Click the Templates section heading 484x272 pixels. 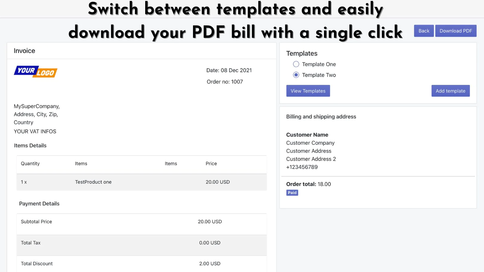click(302, 53)
